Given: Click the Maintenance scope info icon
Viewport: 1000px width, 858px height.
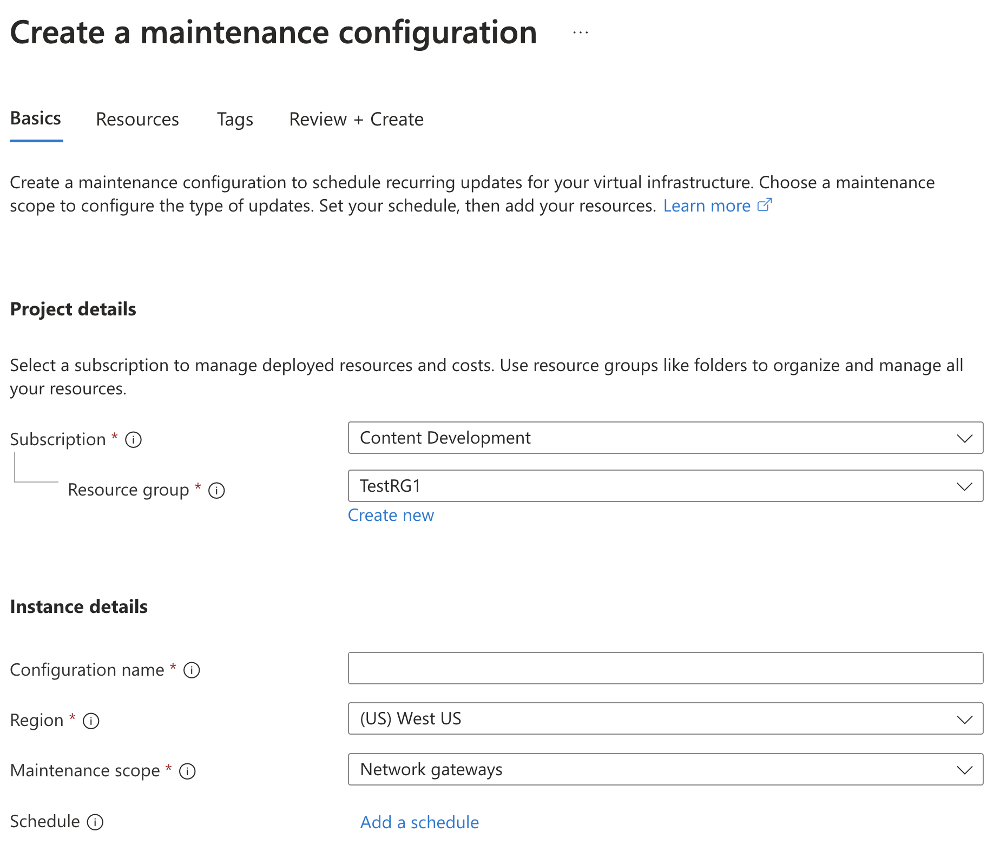Looking at the screenshot, I should pyautogui.click(x=187, y=771).
